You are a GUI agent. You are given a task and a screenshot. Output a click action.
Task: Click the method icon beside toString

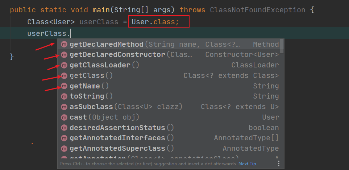(64, 96)
